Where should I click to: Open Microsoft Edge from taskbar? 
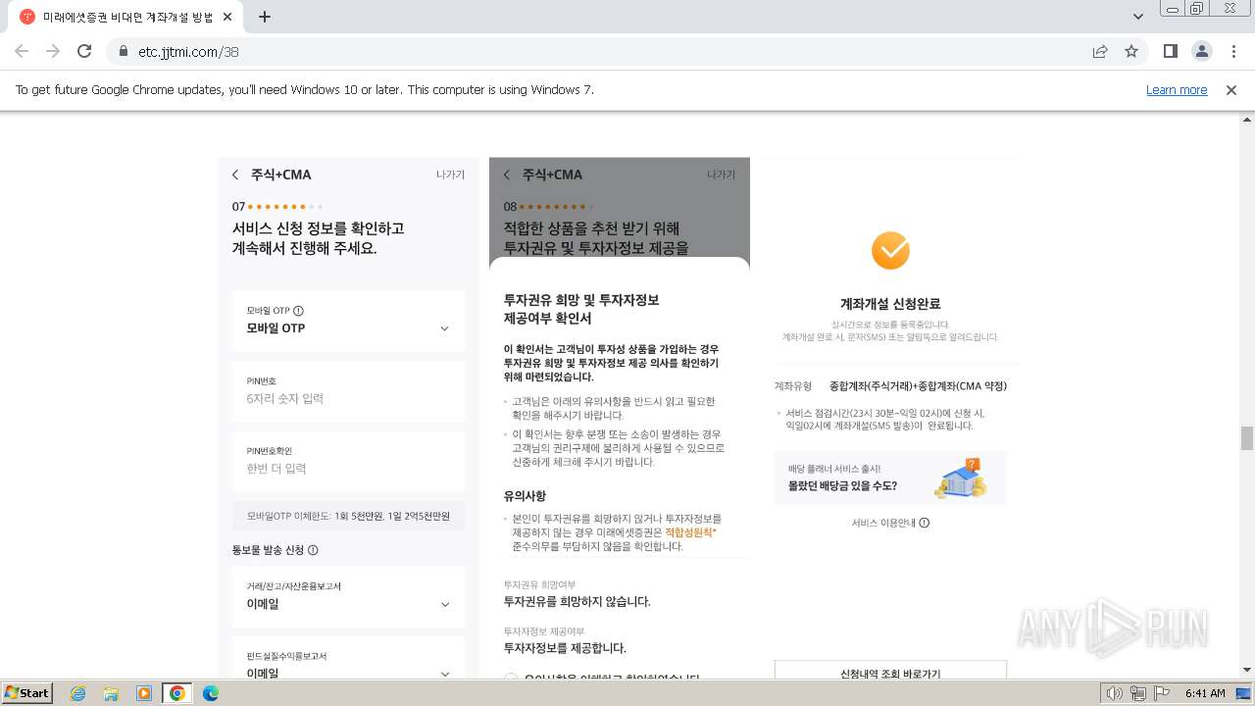(x=211, y=693)
